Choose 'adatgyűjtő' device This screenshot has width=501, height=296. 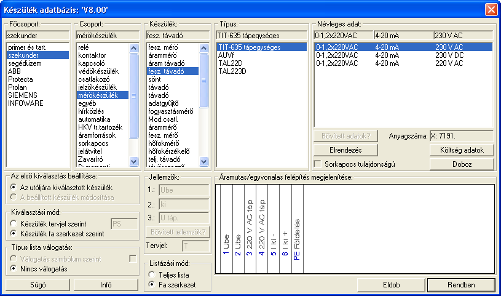(x=173, y=103)
